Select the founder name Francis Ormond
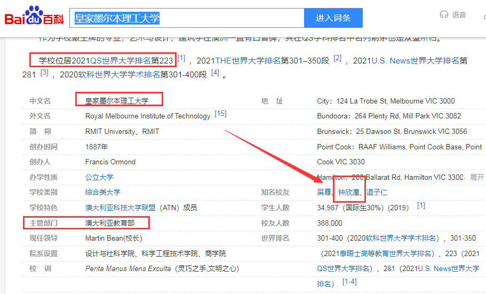The image size is (486, 294). pos(110,162)
